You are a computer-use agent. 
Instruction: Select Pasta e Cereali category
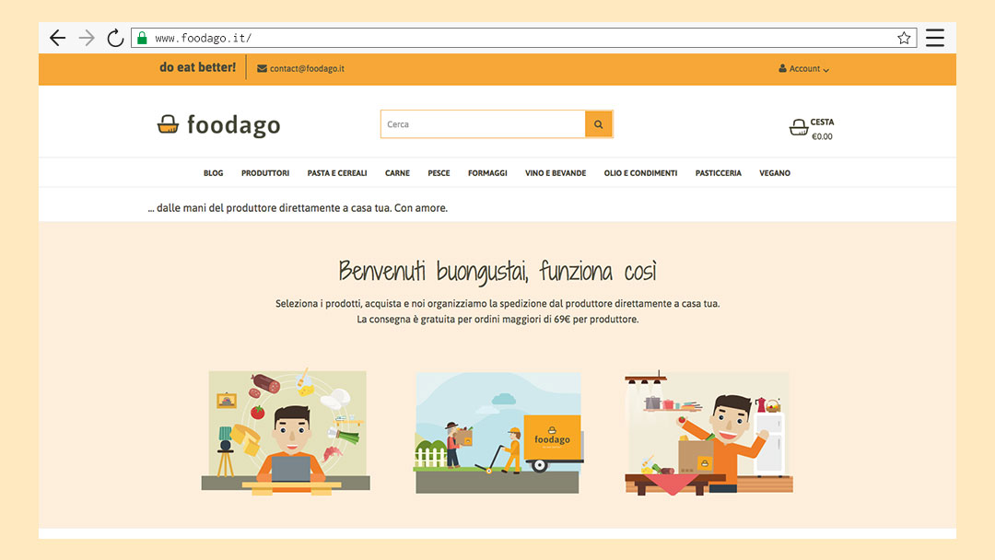click(337, 173)
